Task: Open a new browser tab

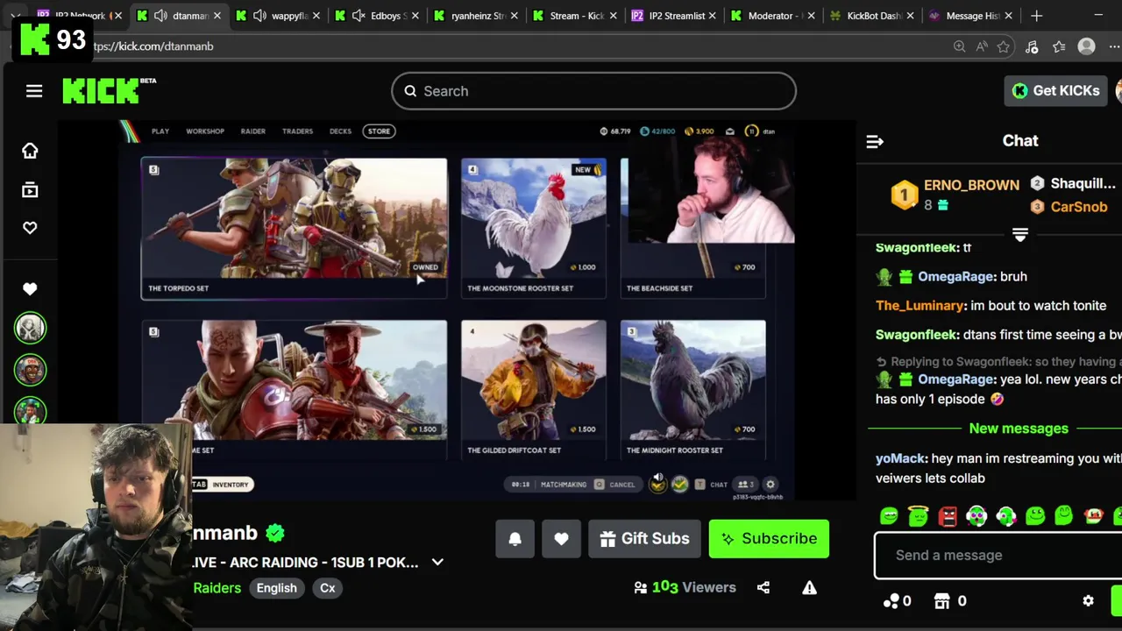Action: 1037,16
